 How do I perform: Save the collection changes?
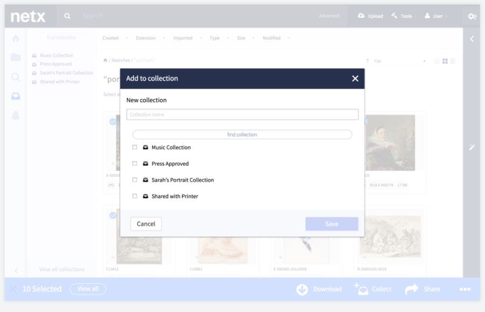coord(332,223)
